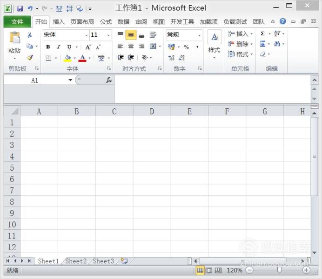322x279 pixels.
Task: Switch to the 插入 ribbon tab
Action: point(59,21)
